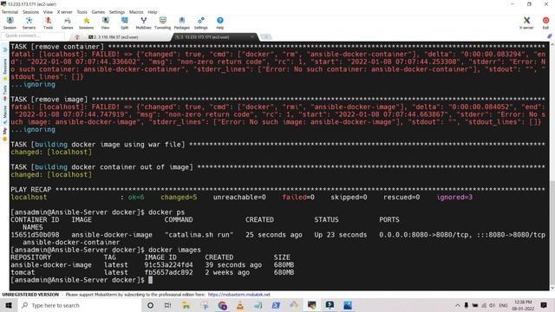Open File Explorer from the taskbar
This screenshot has width=555, height=312.
click(x=186, y=305)
